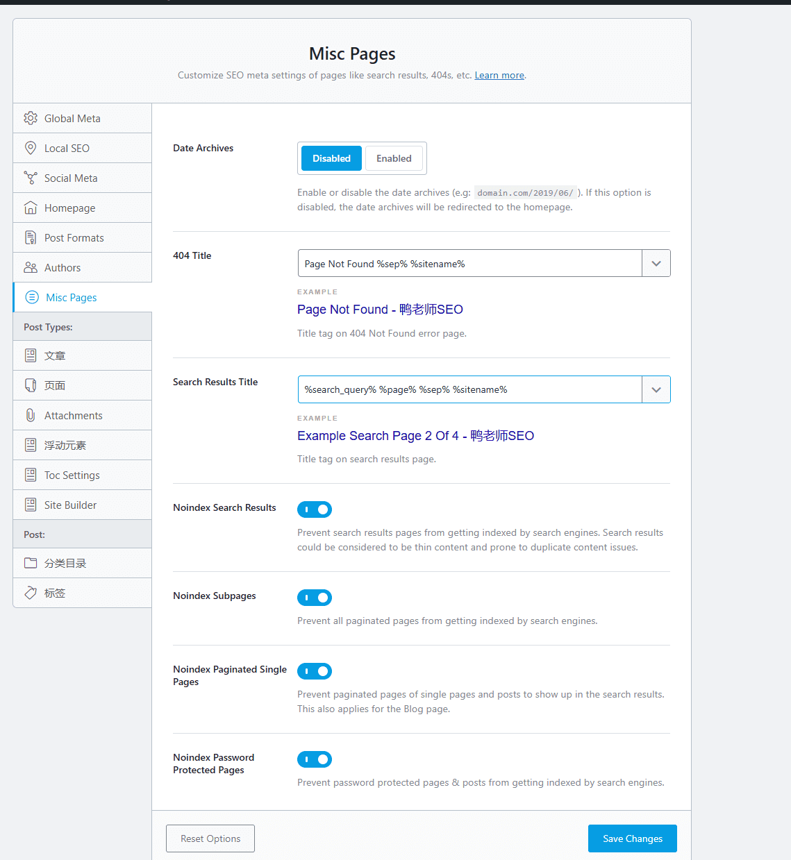791x860 pixels.
Task: Click the Learn more link
Action: (499, 75)
